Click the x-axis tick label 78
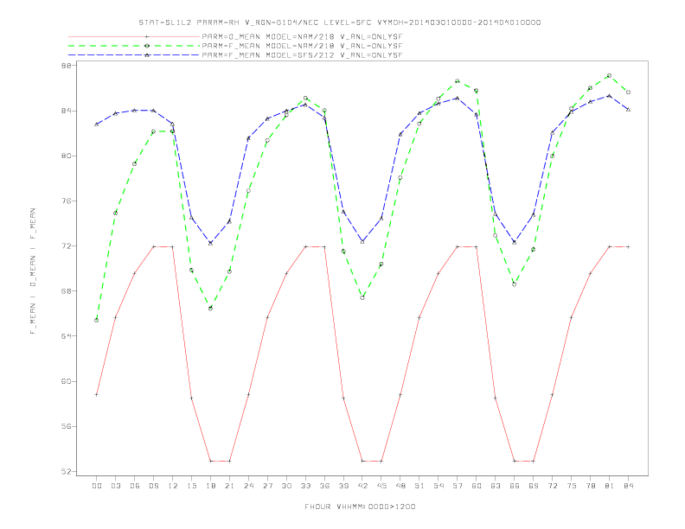The image size is (685, 529). (x=591, y=486)
